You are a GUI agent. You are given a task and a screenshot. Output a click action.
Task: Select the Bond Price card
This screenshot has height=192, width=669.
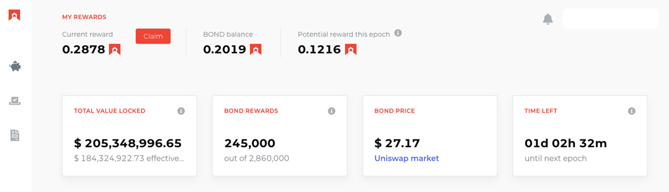(430, 136)
